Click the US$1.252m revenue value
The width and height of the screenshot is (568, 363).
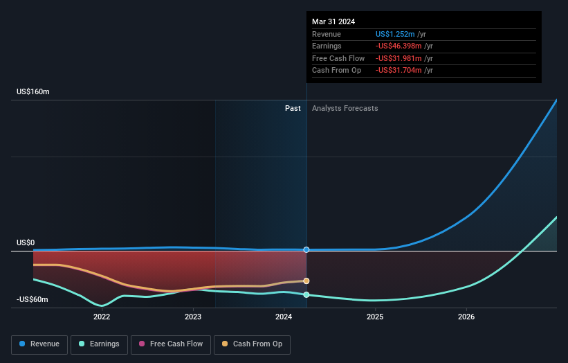coord(395,34)
